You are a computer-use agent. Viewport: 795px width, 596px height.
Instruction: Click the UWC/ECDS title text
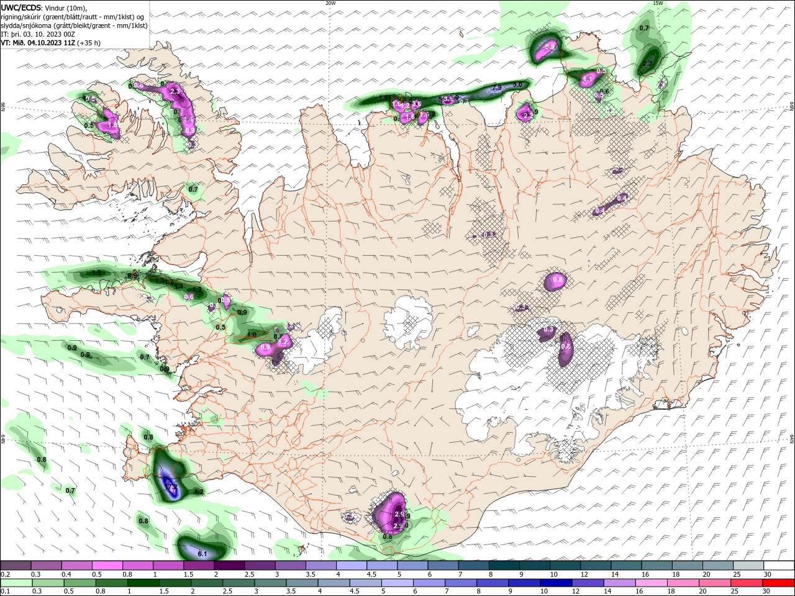click(22, 7)
